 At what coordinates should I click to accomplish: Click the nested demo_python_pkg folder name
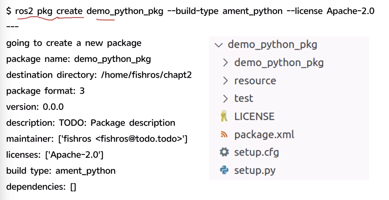pyautogui.click(x=279, y=63)
